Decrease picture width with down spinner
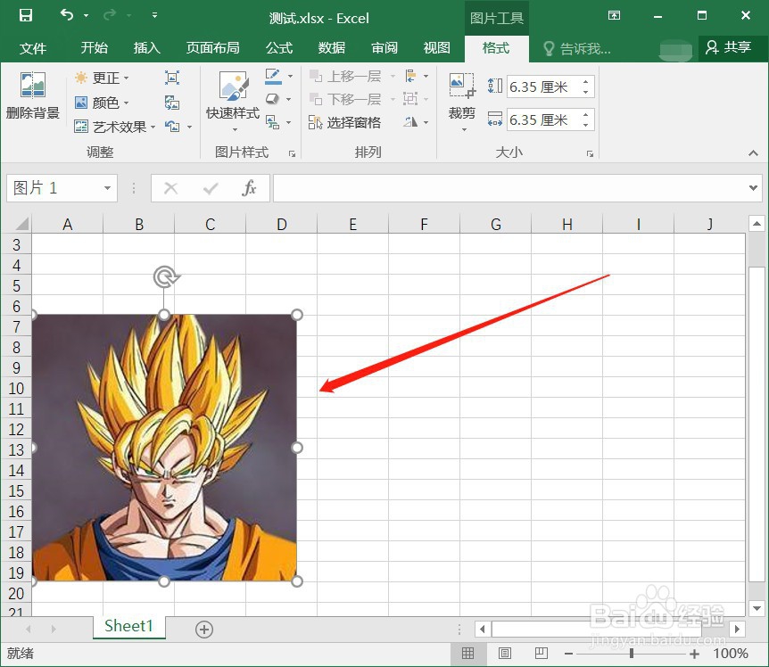The width and height of the screenshot is (769, 667). [x=586, y=126]
